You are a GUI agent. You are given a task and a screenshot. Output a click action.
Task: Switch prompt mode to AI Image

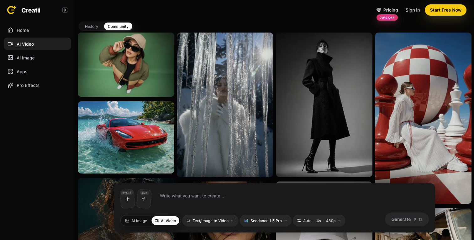pos(136,221)
